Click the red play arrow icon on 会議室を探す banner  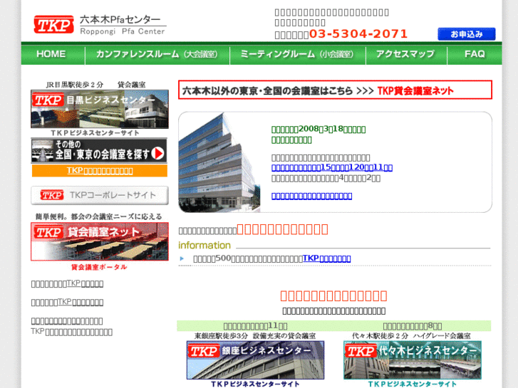click(158, 154)
